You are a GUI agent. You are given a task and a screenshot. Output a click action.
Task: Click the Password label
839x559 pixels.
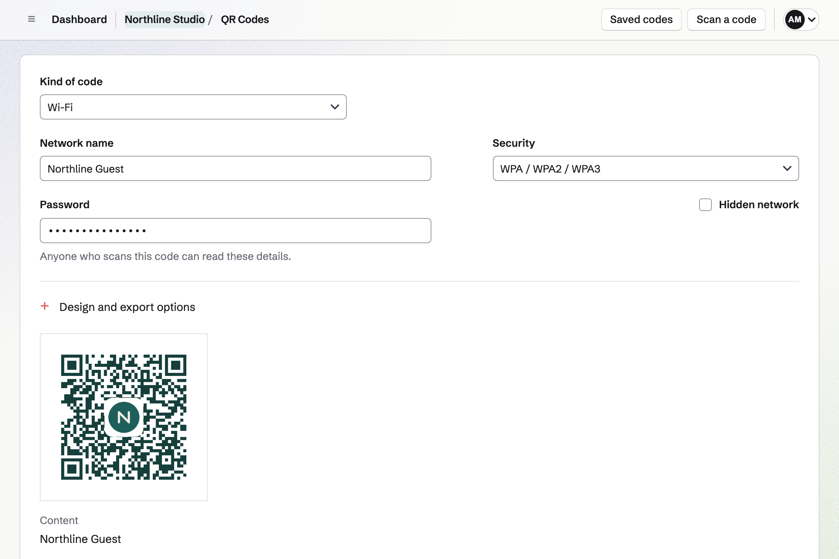(x=65, y=205)
